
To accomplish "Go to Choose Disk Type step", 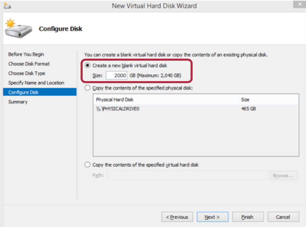I will click(x=27, y=73).
